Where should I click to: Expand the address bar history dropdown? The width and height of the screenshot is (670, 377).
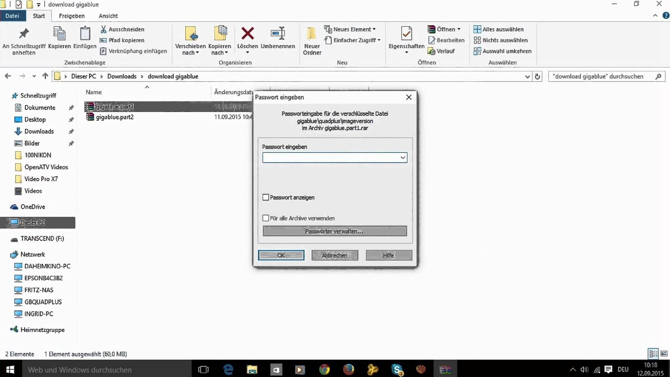coord(528,76)
